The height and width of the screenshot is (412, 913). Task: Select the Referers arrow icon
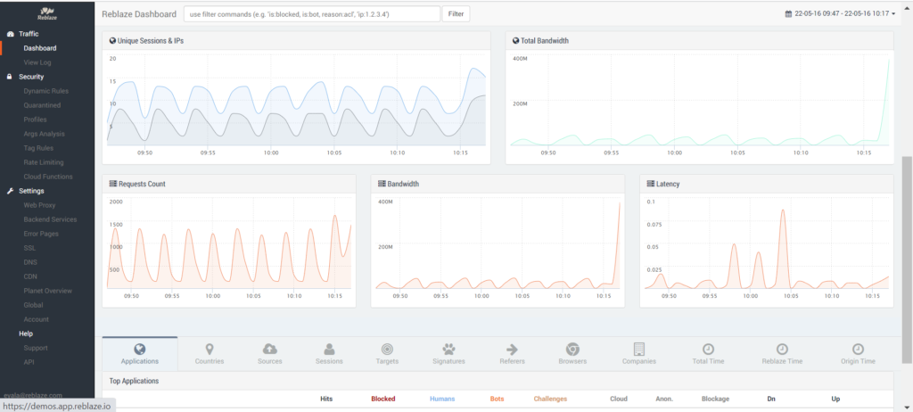point(512,349)
